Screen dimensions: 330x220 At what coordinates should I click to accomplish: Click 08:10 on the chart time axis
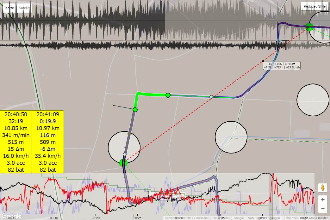coord(12,218)
